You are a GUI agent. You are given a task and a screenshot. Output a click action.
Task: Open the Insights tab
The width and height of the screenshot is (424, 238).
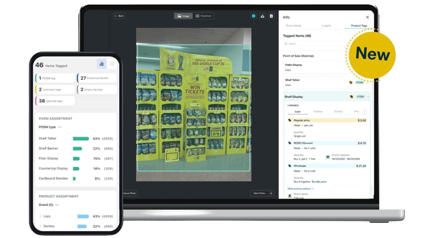tap(326, 26)
